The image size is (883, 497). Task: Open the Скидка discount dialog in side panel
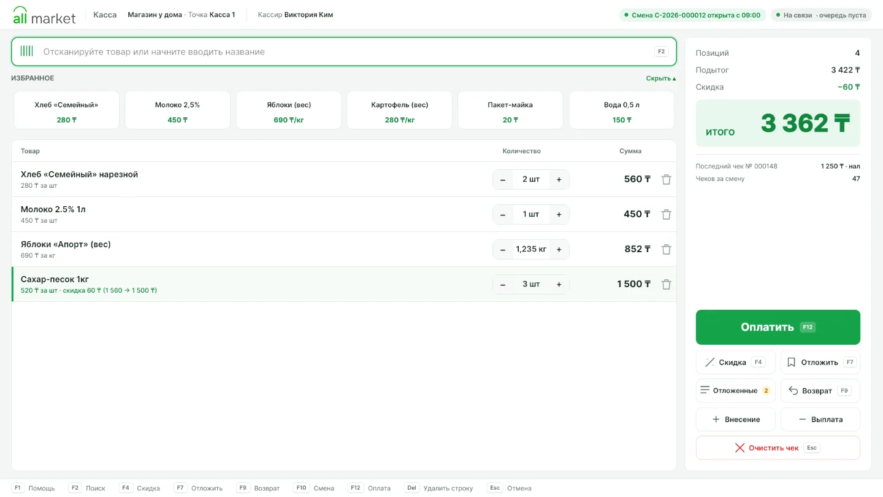[736, 362]
